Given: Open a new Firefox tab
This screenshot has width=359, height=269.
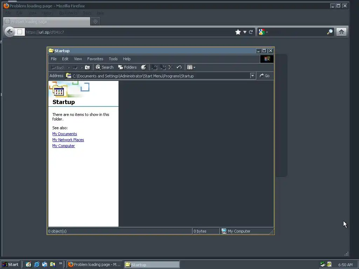Looking at the screenshot, I should click(x=95, y=21).
